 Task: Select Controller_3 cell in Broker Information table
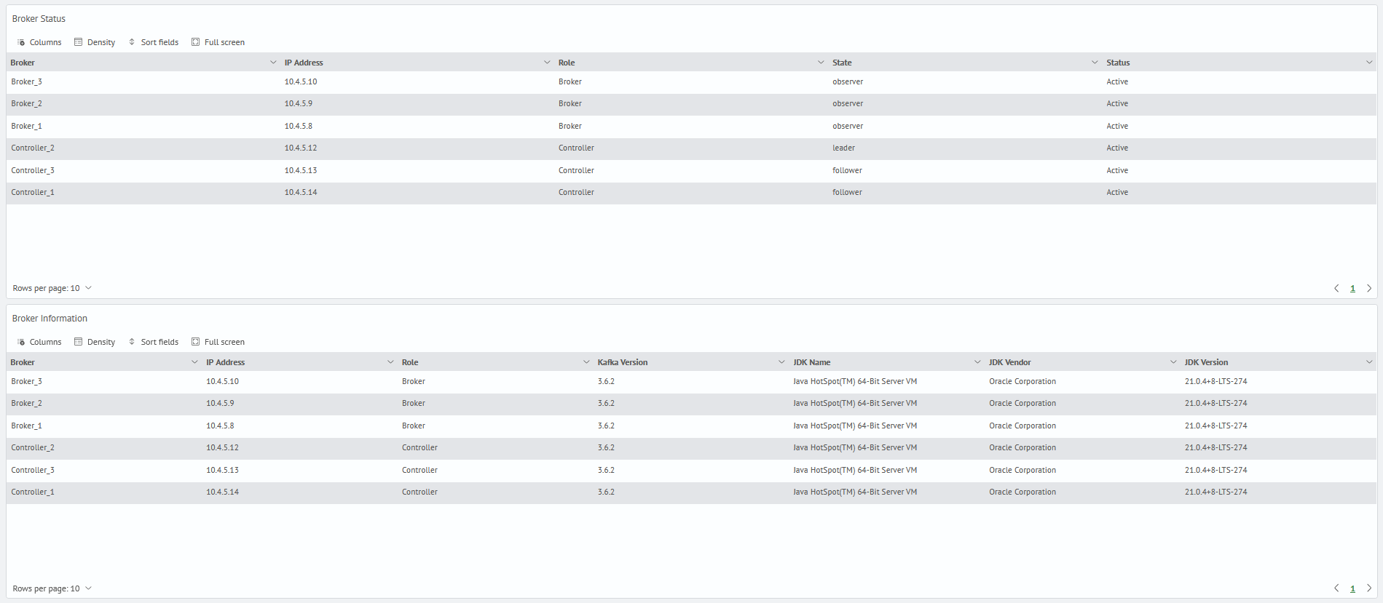coord(33,470)
